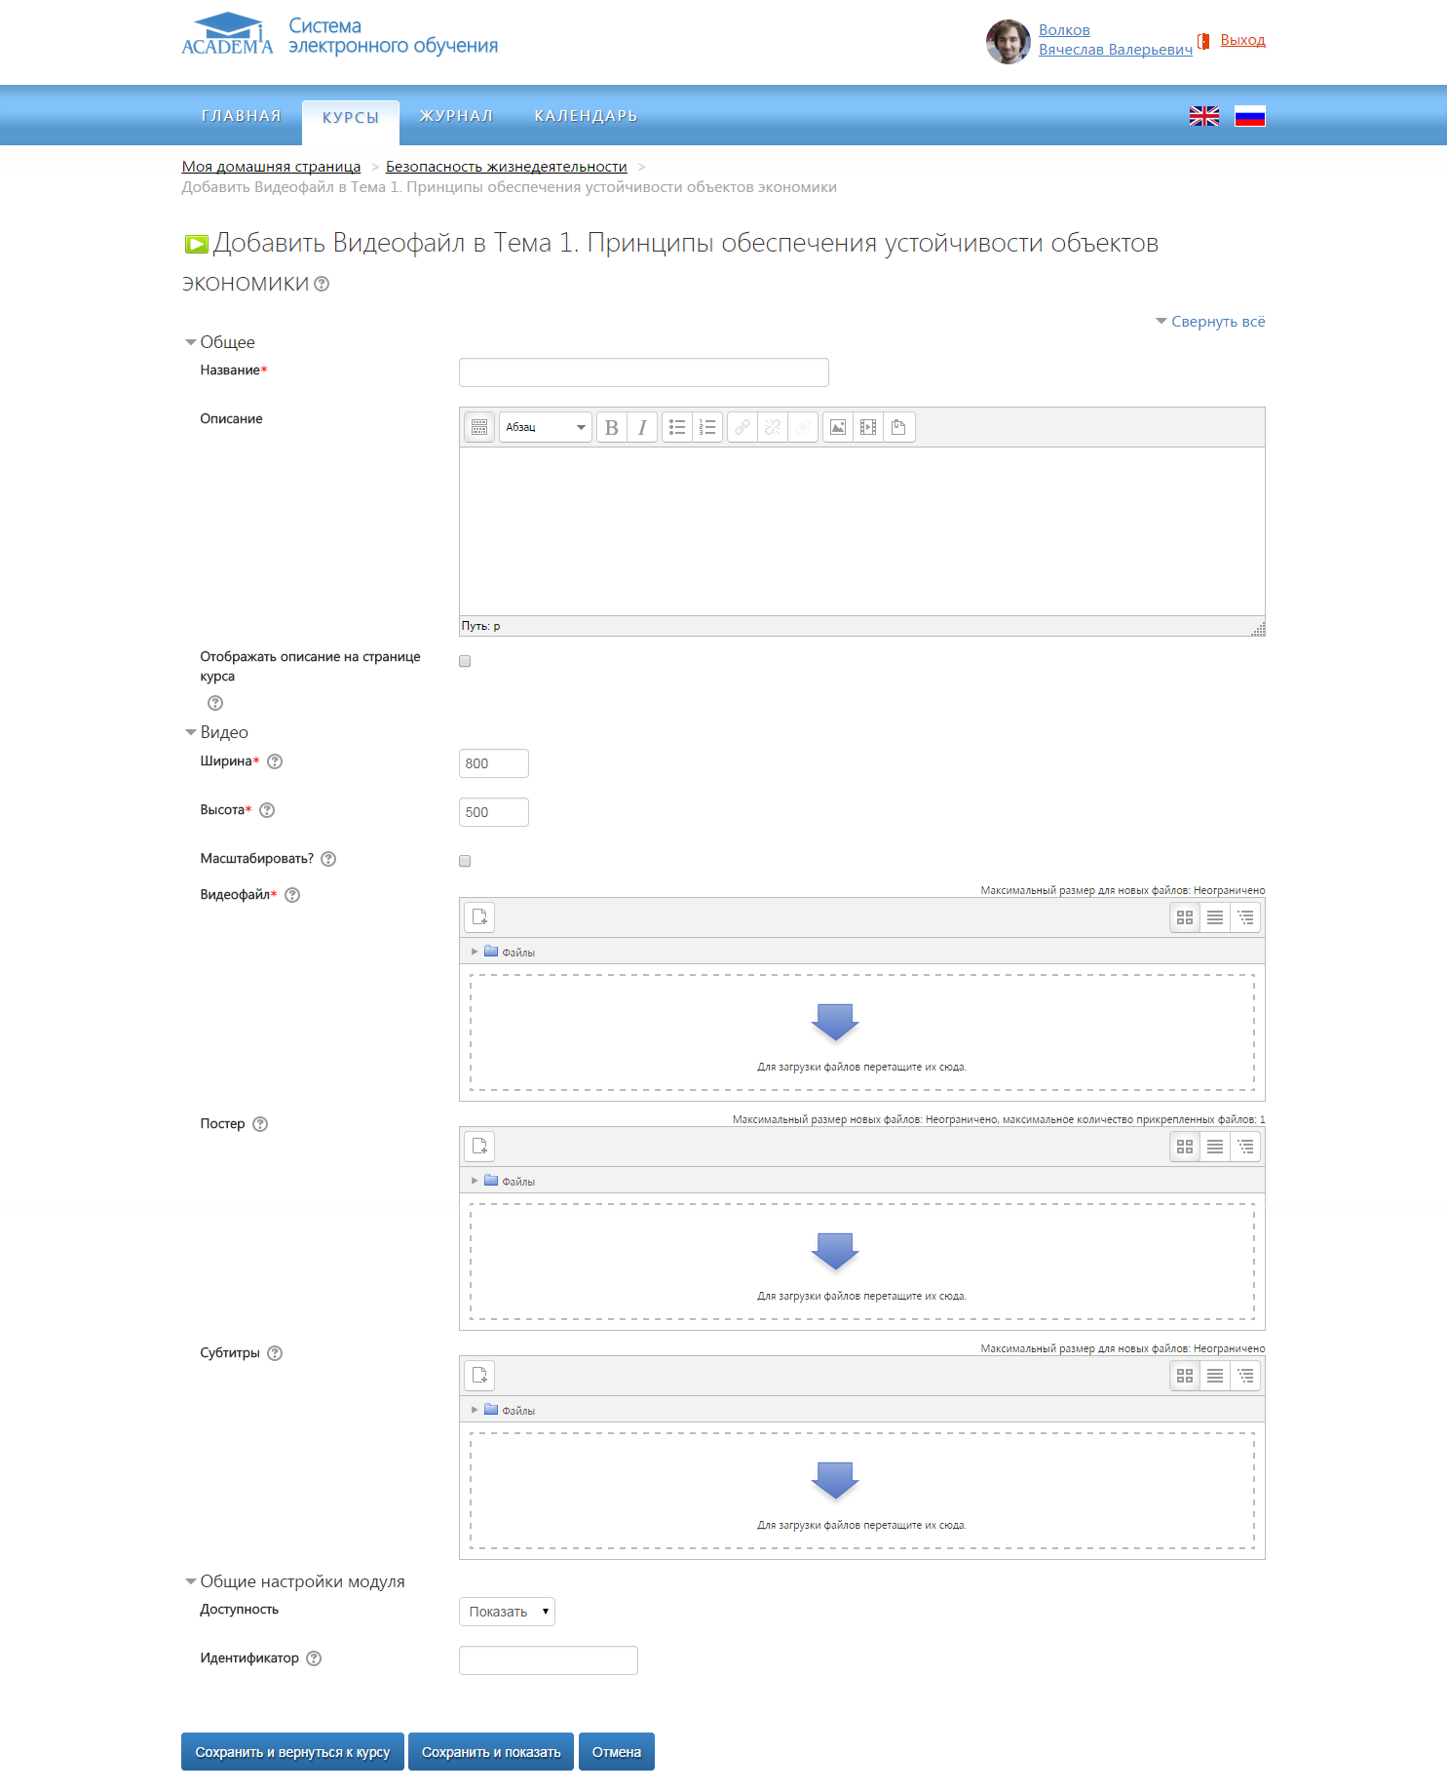
Task: Click the Название input field
Action: tap(643, 372)
